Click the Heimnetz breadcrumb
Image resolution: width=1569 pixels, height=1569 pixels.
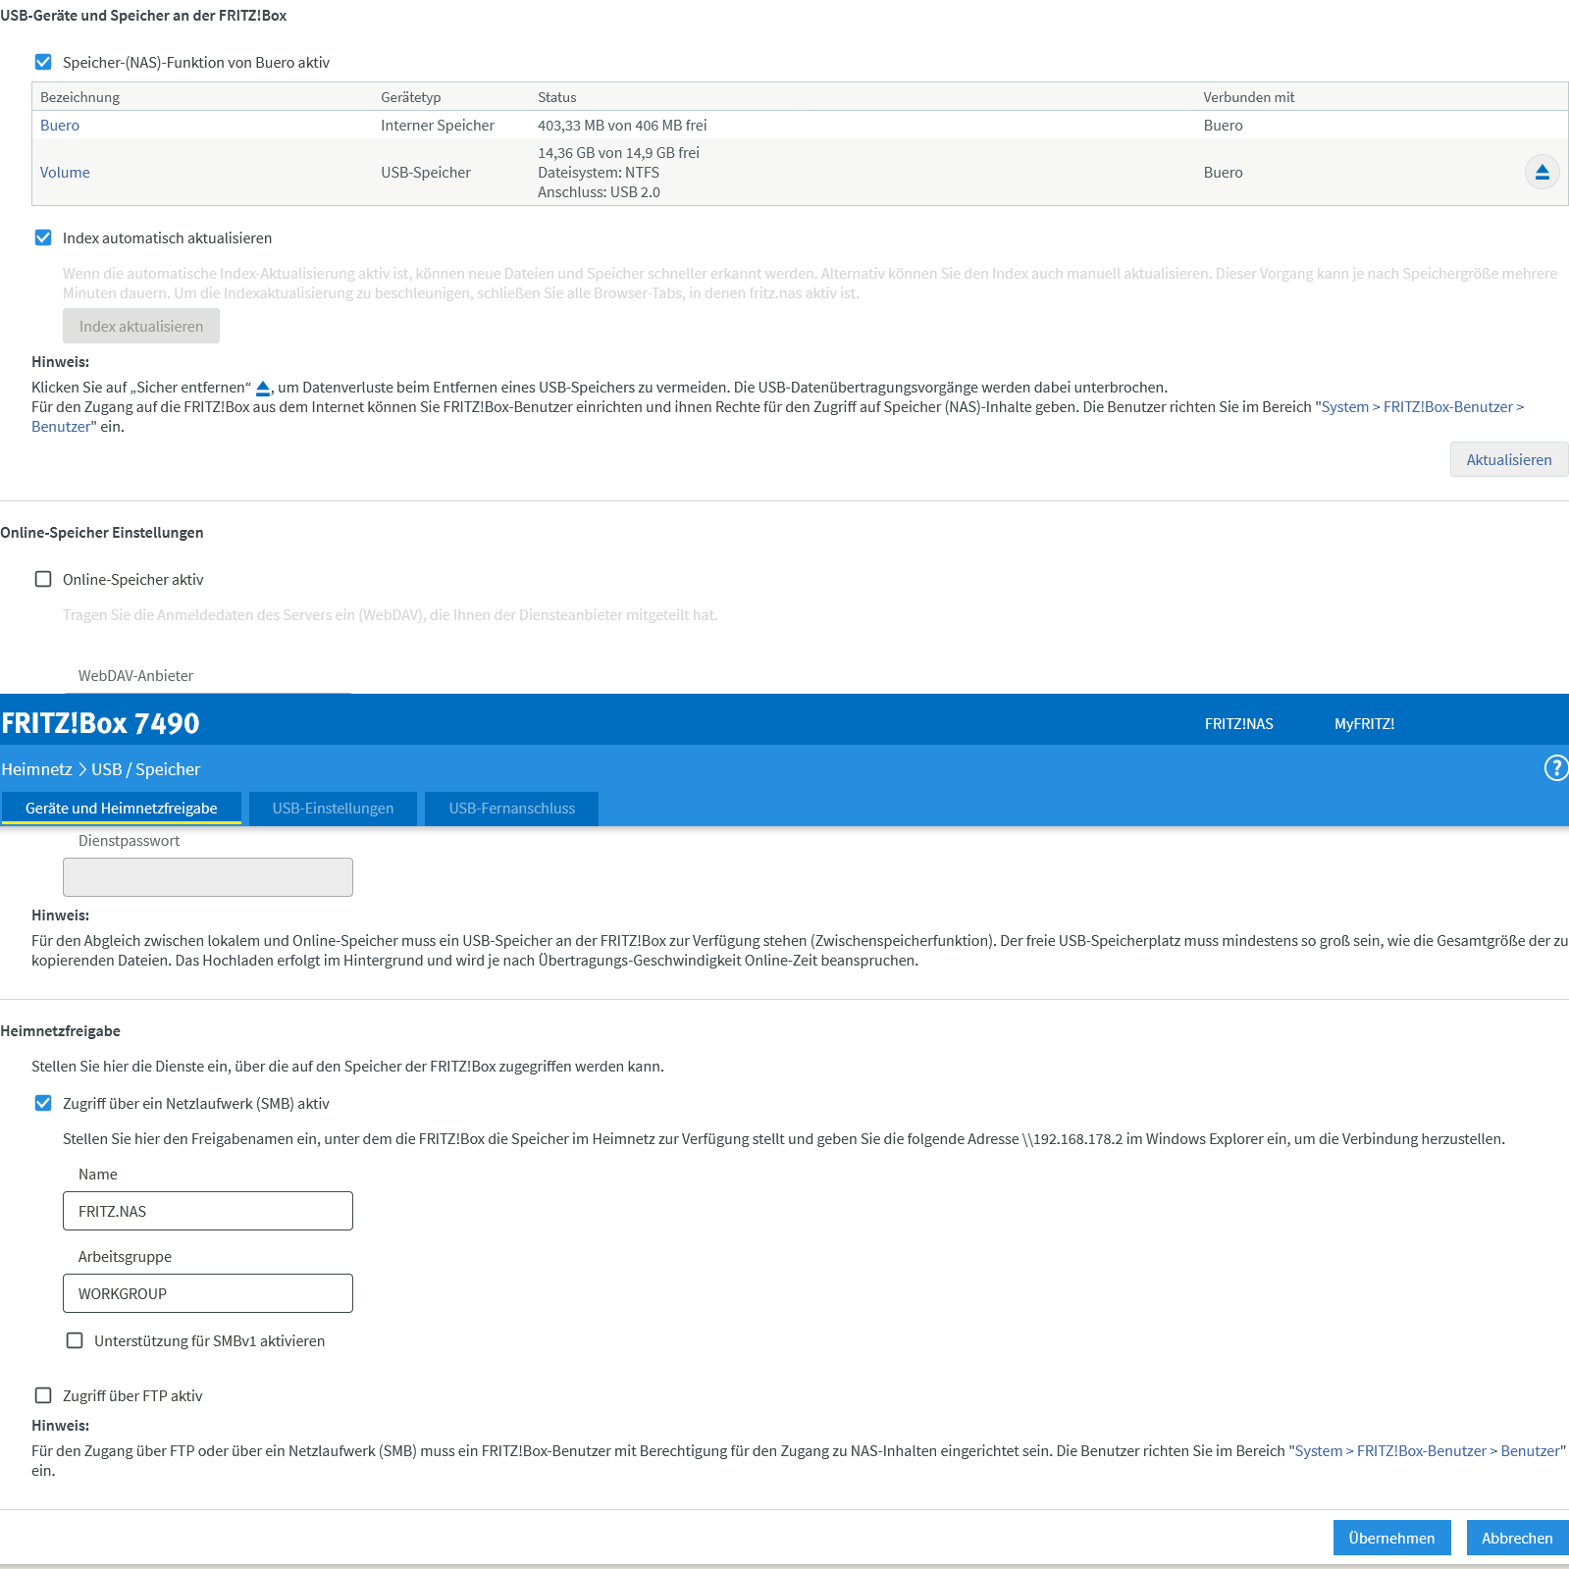pos(36,769)
